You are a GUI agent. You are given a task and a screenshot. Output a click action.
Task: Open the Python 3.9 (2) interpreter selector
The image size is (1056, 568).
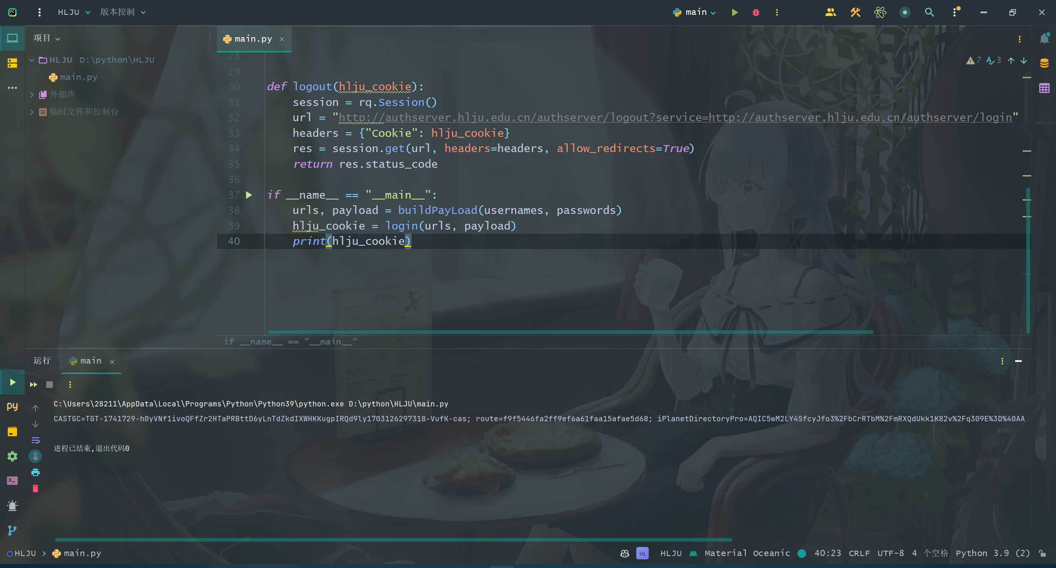992,554
